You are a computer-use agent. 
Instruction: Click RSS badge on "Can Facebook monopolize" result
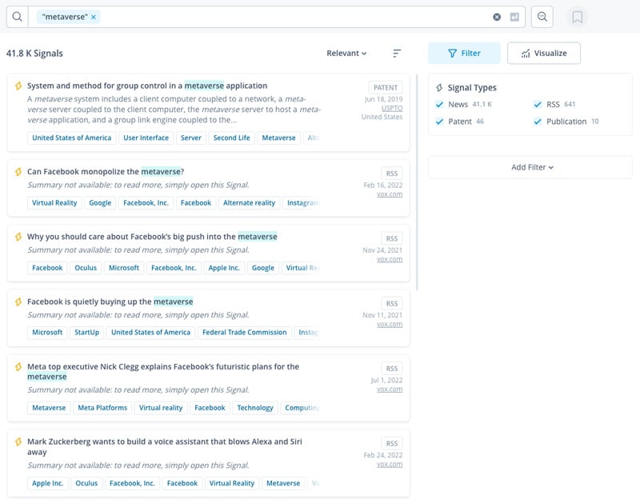(x=392, y=174)
